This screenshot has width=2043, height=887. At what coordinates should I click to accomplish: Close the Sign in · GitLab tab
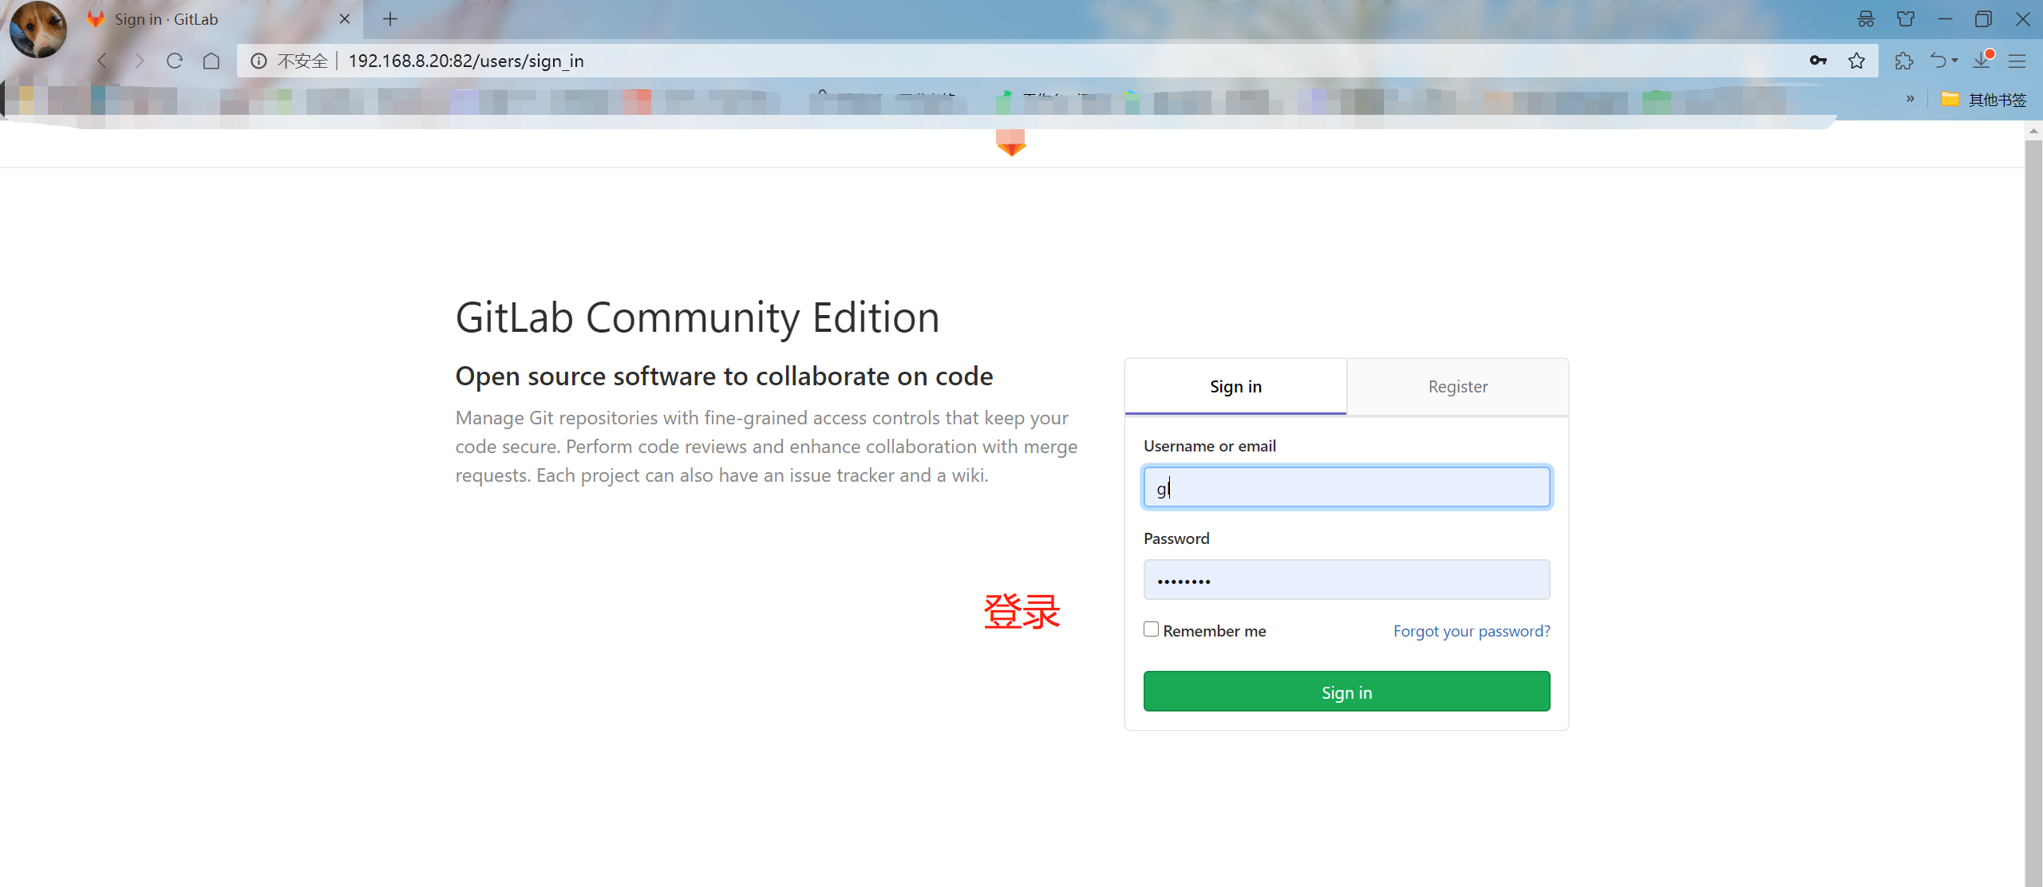(x=345, y=19)
